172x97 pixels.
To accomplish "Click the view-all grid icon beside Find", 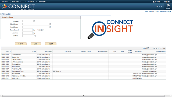I will tap(148, 48).
